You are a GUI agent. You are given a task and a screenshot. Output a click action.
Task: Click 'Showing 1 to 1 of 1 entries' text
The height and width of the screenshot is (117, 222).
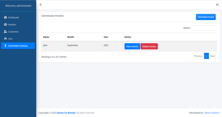pyautogui.click(x=54, y=57)
